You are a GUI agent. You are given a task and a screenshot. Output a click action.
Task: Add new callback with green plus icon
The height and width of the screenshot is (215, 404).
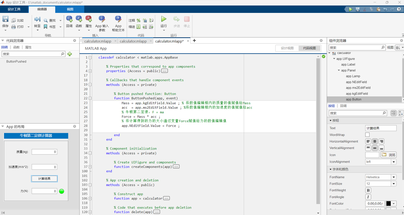pyautogui.click(x=70, y=54)
